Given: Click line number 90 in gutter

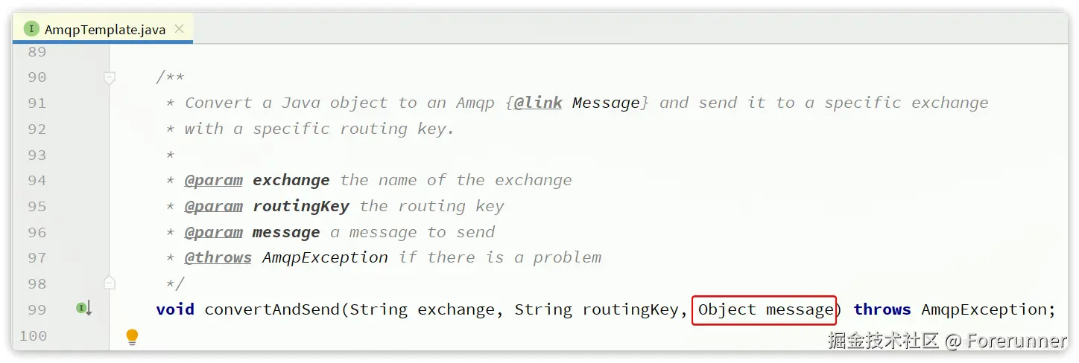Looking at the screenshot, I should coord(37,77).
